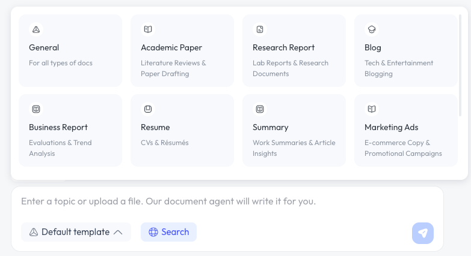Select the Marketing Ads template title
This screenshot has height=256, width=471.
[x=391, y=127]
